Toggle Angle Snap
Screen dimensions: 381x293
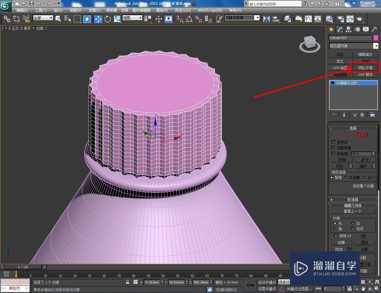[189, 19]
